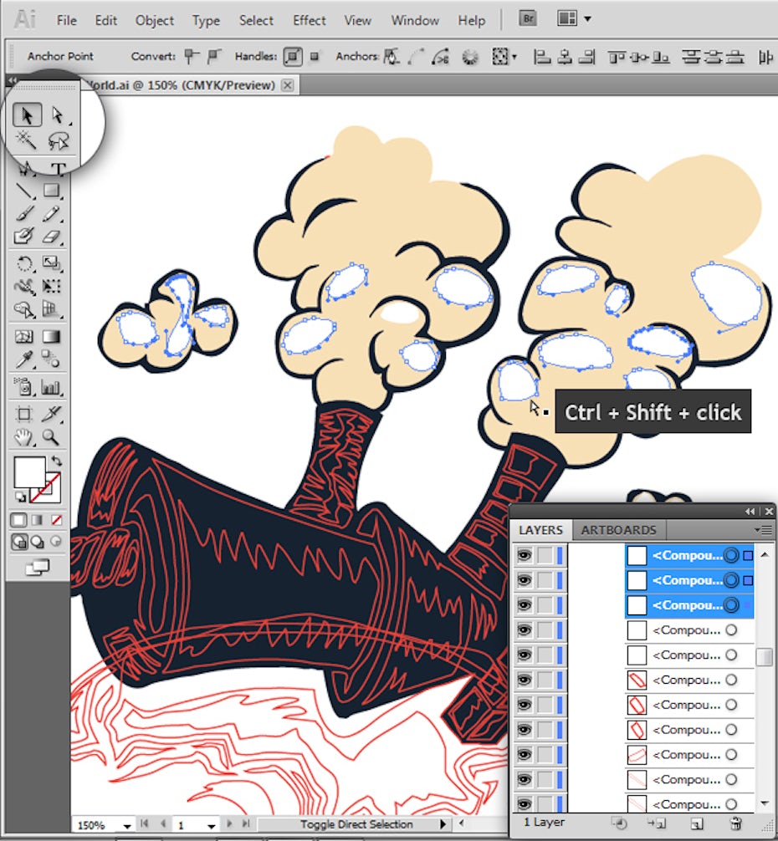Choose the Lasso tool
Viewport: 778px width, 841px height.
58,140
